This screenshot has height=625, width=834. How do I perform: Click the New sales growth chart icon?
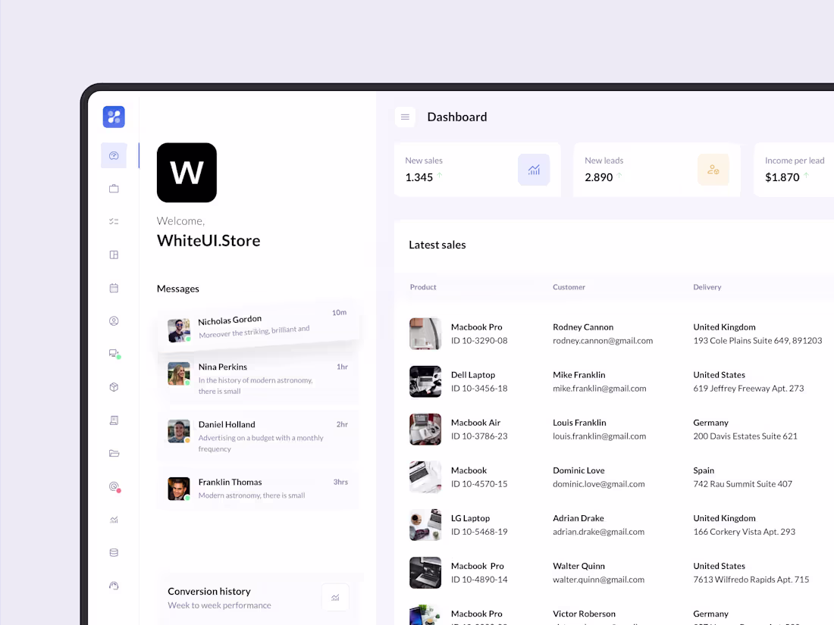pos(534,170)
